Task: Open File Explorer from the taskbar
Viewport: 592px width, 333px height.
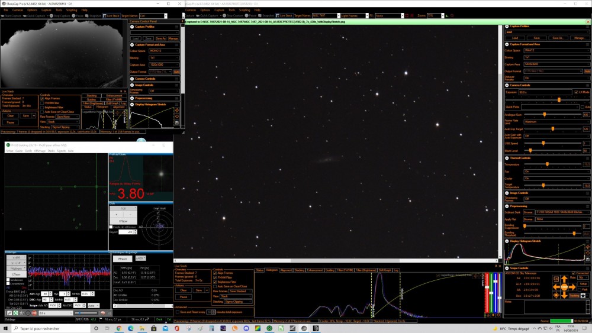Action: pyautogui.click(x=142, y=328)
